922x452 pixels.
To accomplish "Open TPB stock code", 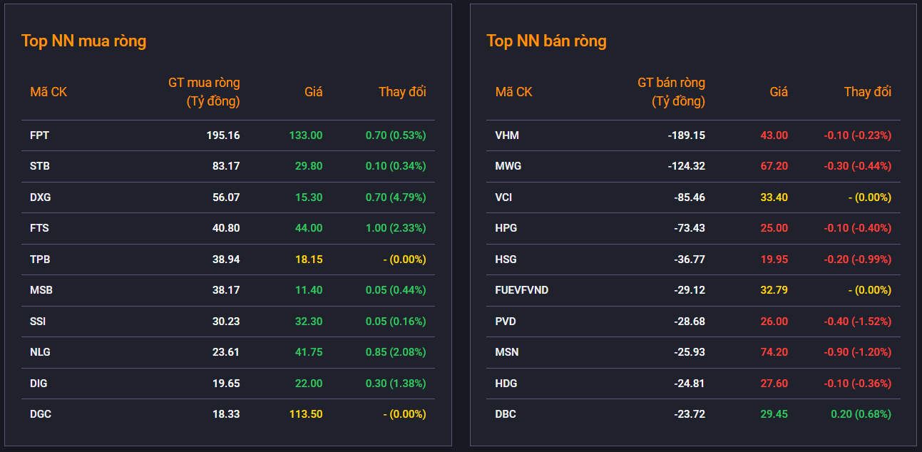I will 40,260.
